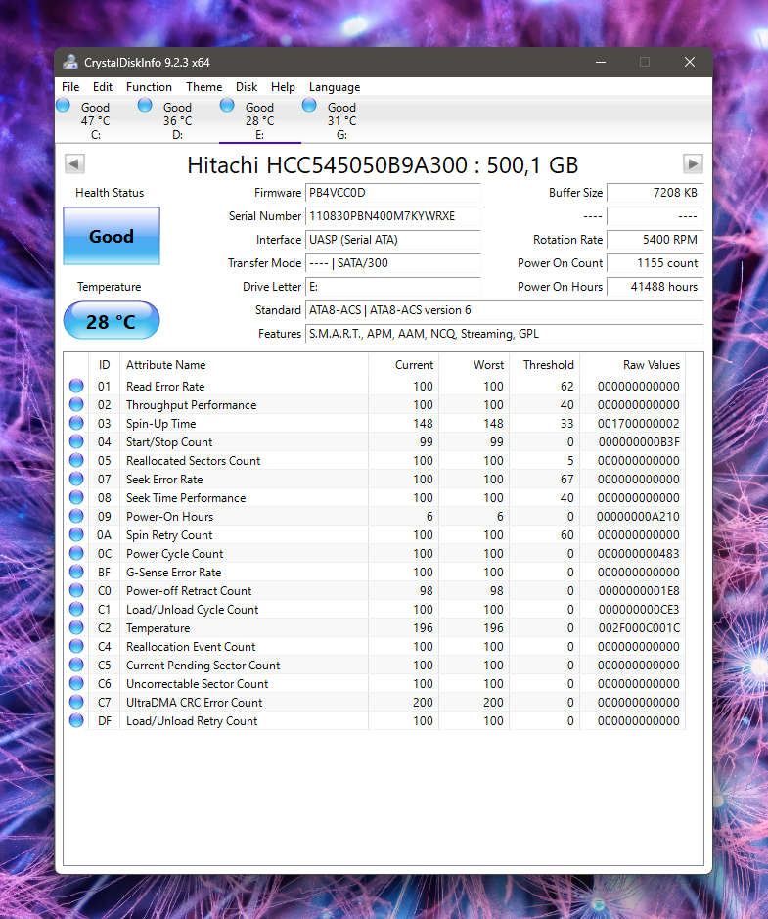Select the Spin-Up Time attribute name
Viewport: 768px width, 919px height.
click(x=161, y=423)
